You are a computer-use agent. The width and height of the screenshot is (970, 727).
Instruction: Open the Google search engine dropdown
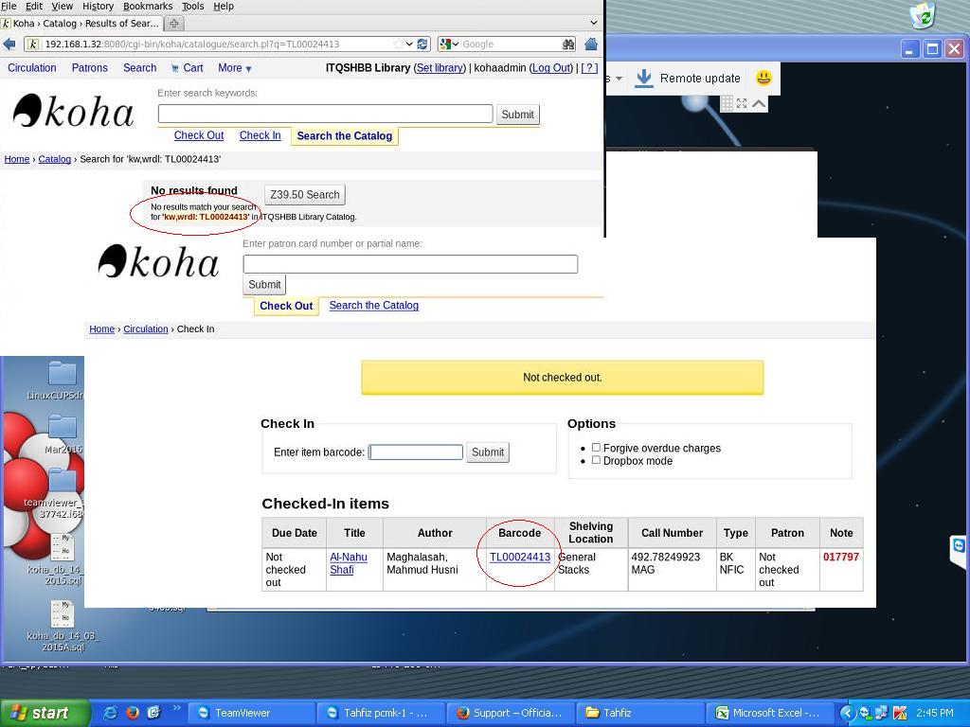tap(449, 44)
